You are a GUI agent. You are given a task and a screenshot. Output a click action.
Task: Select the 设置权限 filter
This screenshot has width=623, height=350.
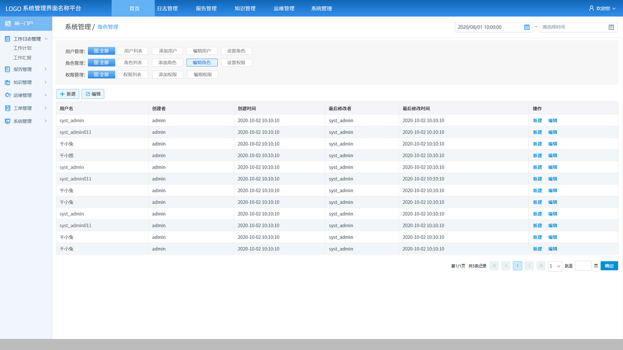pyautogui.click(x=236, y=63)
